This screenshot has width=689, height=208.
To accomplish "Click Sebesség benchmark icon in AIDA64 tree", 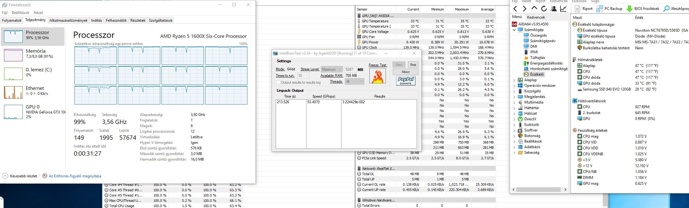I will tap(520, 153).
